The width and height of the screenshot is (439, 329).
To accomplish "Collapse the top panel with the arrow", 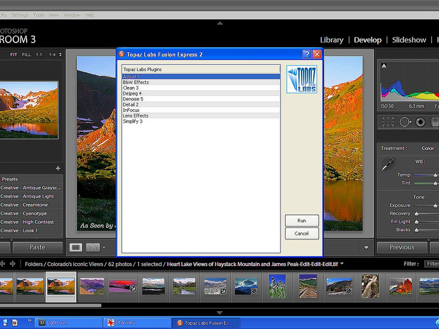I will [x=219, y=23].
